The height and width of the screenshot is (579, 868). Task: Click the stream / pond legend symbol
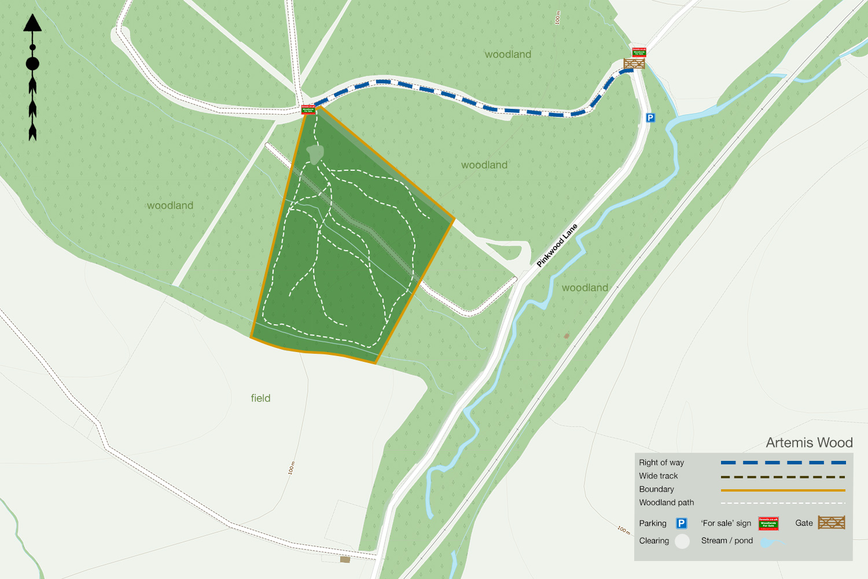772,543
